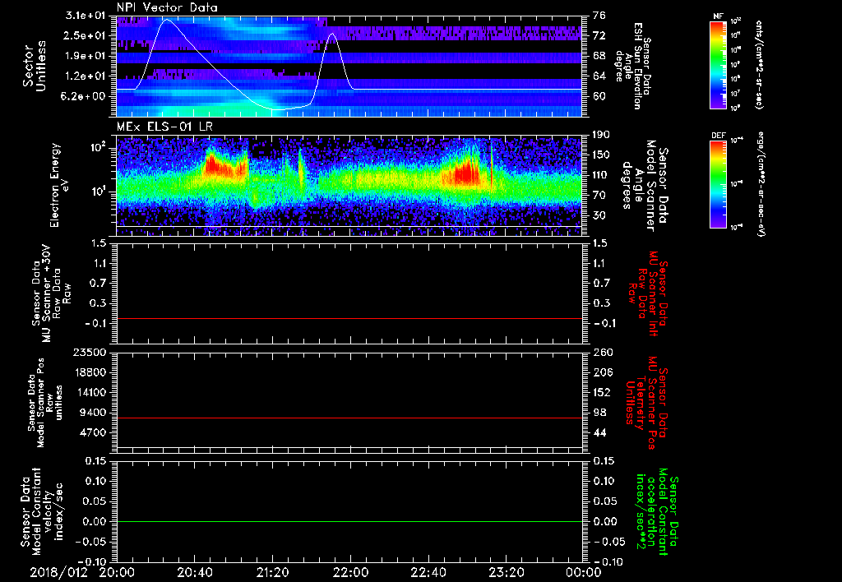Click the red line in the MU Scanner +30V panel
The width and height of the screenshot is (842, 582).
tap(349, 318)
